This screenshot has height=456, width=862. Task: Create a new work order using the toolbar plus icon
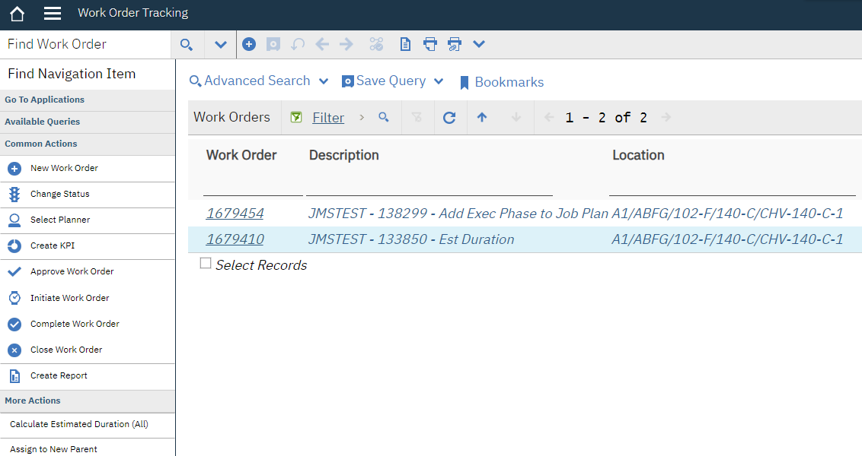249,44
